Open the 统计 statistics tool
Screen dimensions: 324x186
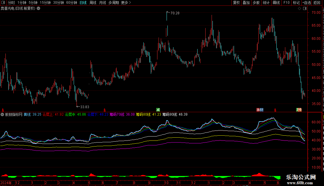click(x=266, y=3)
